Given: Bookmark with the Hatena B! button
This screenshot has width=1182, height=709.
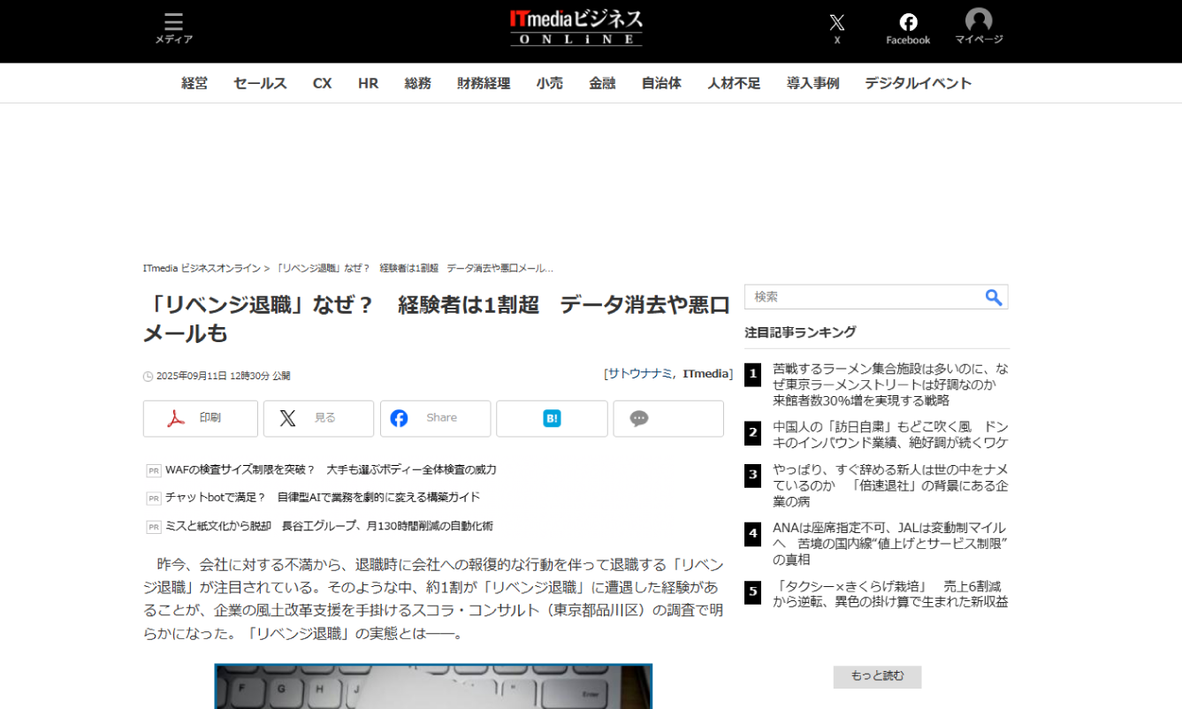Looking at the screenshot, I should point(552,418).
